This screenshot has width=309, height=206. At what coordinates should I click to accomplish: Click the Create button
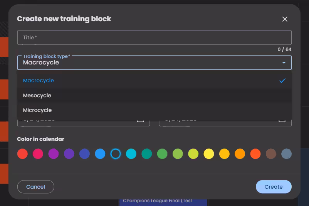point(274,187)
